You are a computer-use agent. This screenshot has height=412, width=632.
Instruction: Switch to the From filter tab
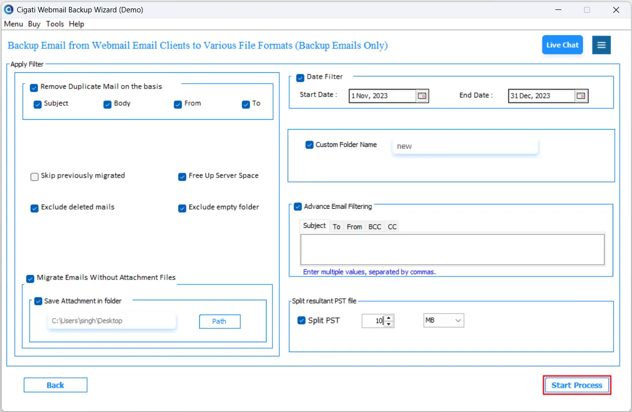point(354,227)
